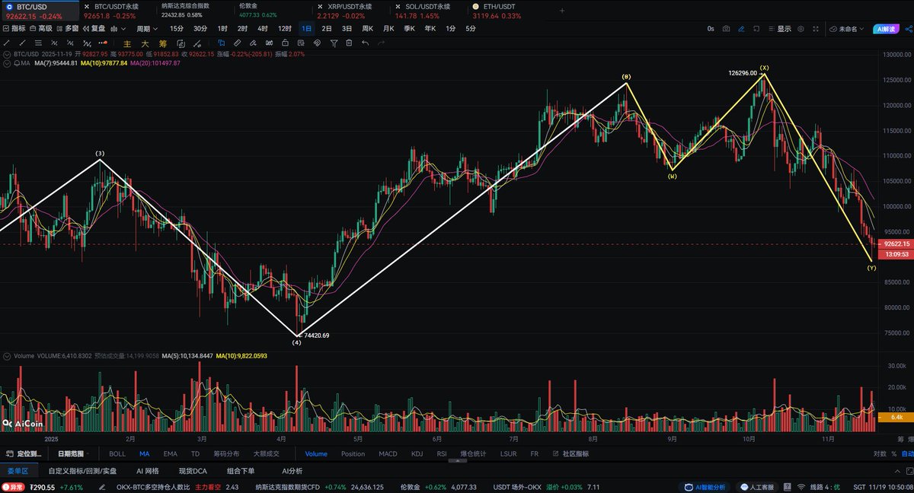Redo the drawing action
This screenshot has width=914, height=493.
381,43
